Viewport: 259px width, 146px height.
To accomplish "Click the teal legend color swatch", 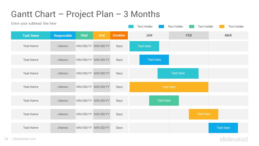I will coord(131,26).
